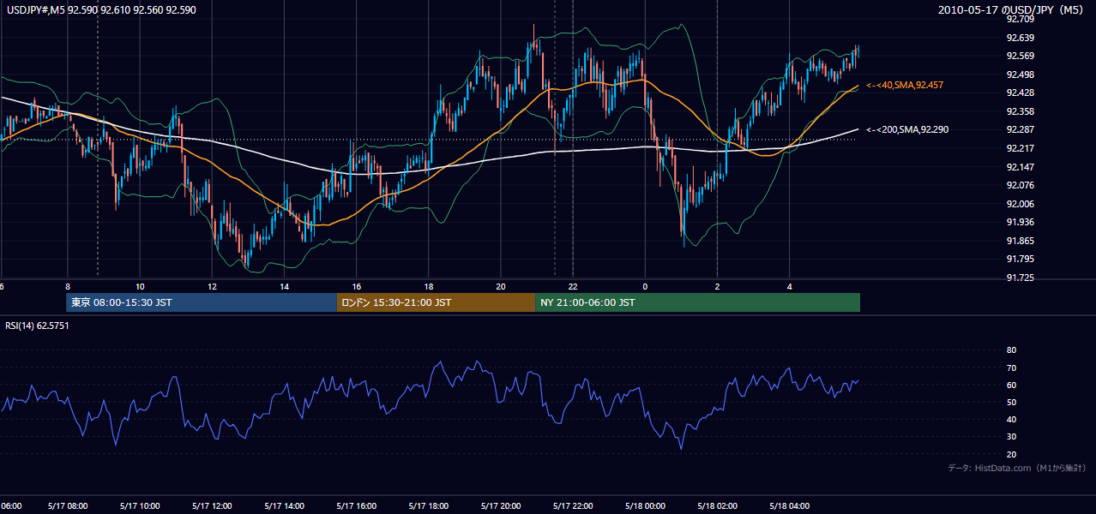Click the 92.358 price axis label

pyautogui.click(x=1021, y=111)
